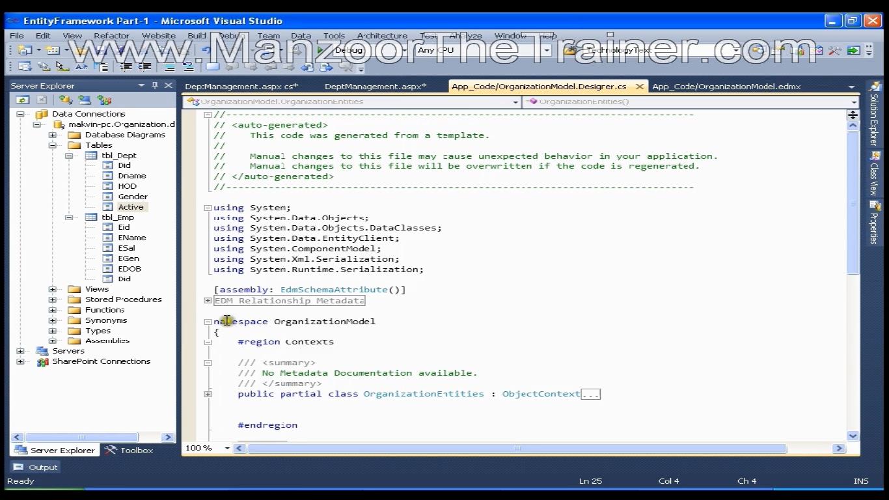Viewport: 889px width, 500px height.
Task: Toggle Auto Hide pin on Server Explorer
Action: pos(155,85)
